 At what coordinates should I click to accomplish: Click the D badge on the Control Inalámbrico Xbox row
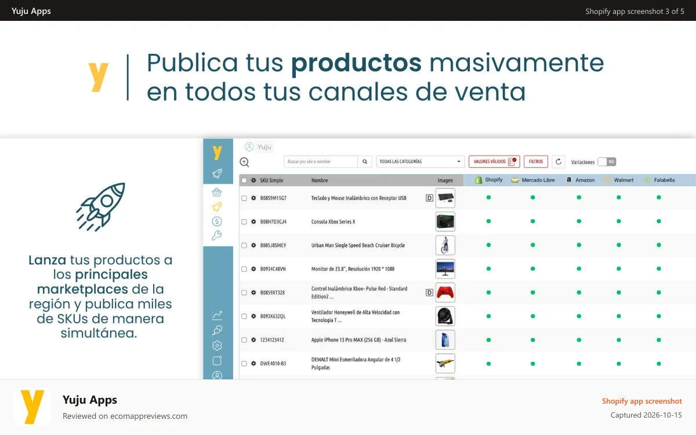[x=430, y=292]
